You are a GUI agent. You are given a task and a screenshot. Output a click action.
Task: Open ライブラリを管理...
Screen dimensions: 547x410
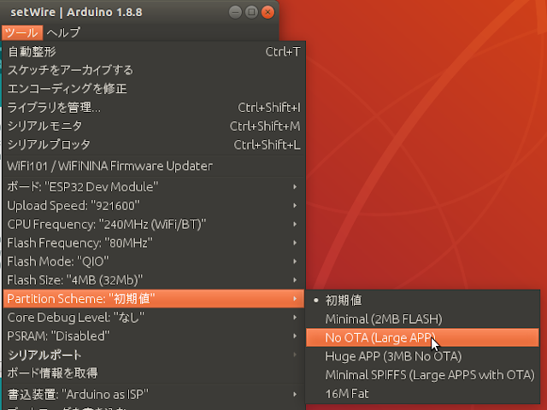tap(154, 108)
